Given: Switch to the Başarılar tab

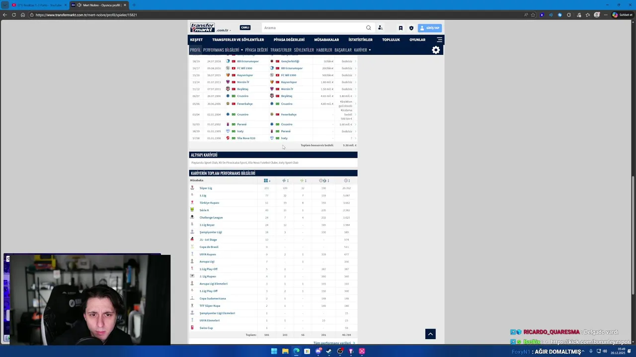Looking at the screenshot, I should (x=343, y=50).
